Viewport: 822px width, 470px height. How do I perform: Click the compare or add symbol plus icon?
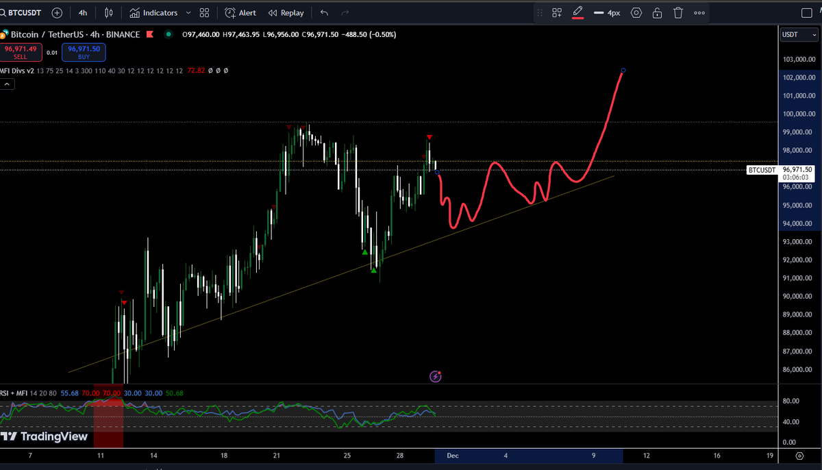(57, 12)
